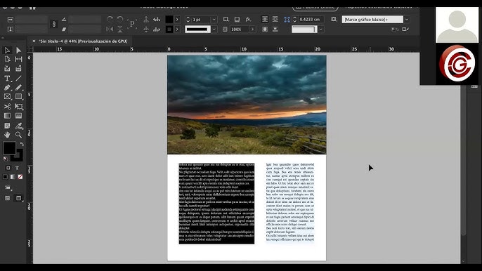Screen dimensions: 482x271
Task: Open the fx effects button
Action: [x=248, y=20]
